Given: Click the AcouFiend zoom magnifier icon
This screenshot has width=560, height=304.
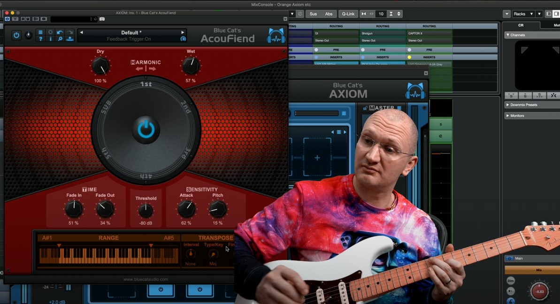Looking at the screenshot, I should (x=60, y=39).
